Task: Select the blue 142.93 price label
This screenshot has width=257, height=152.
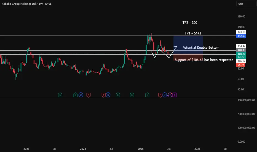Action: 241,36
